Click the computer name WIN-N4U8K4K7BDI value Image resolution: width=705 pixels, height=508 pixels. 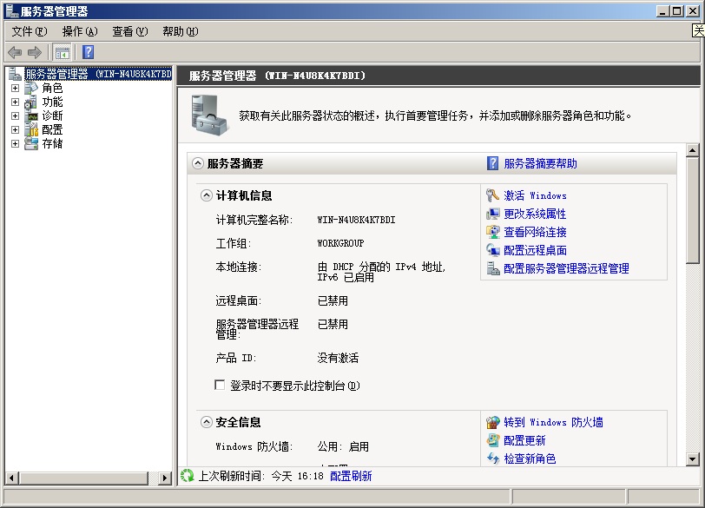(356, 220)
